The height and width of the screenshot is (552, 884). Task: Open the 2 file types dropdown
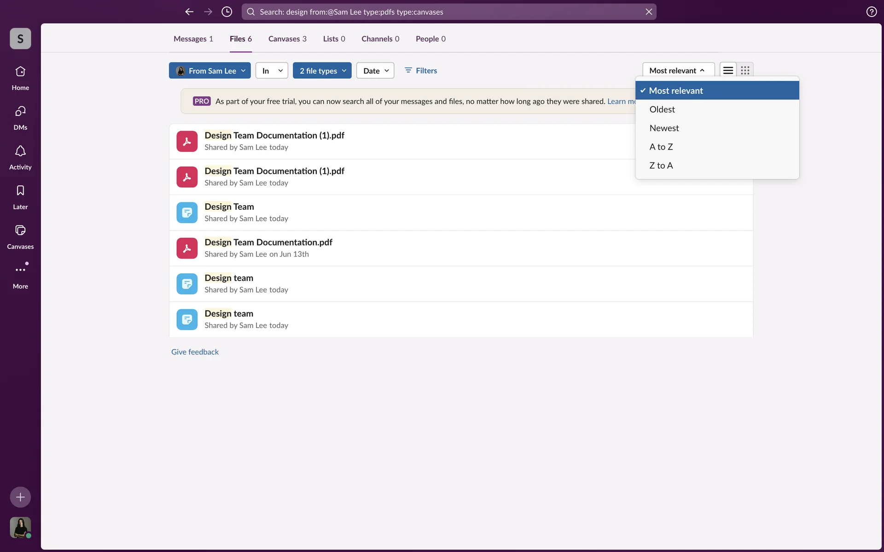(322, 70)
